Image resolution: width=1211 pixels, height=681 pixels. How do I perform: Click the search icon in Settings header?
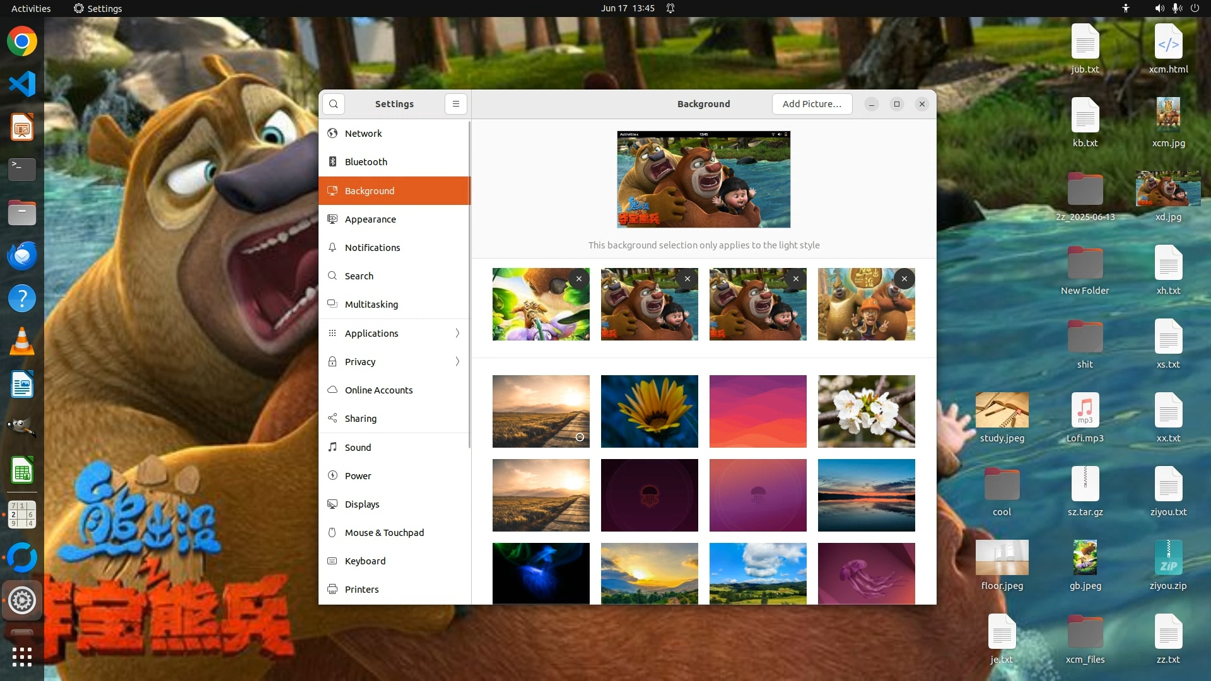pos(333,104)
